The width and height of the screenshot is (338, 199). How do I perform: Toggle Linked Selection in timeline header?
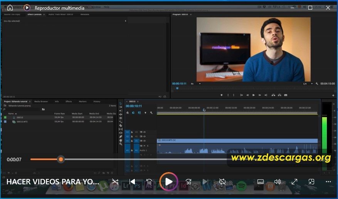tap(140, 113)
